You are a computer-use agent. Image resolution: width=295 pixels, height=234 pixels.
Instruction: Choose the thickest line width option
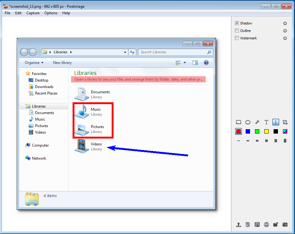pyautogui.click(x=285, y=141)
